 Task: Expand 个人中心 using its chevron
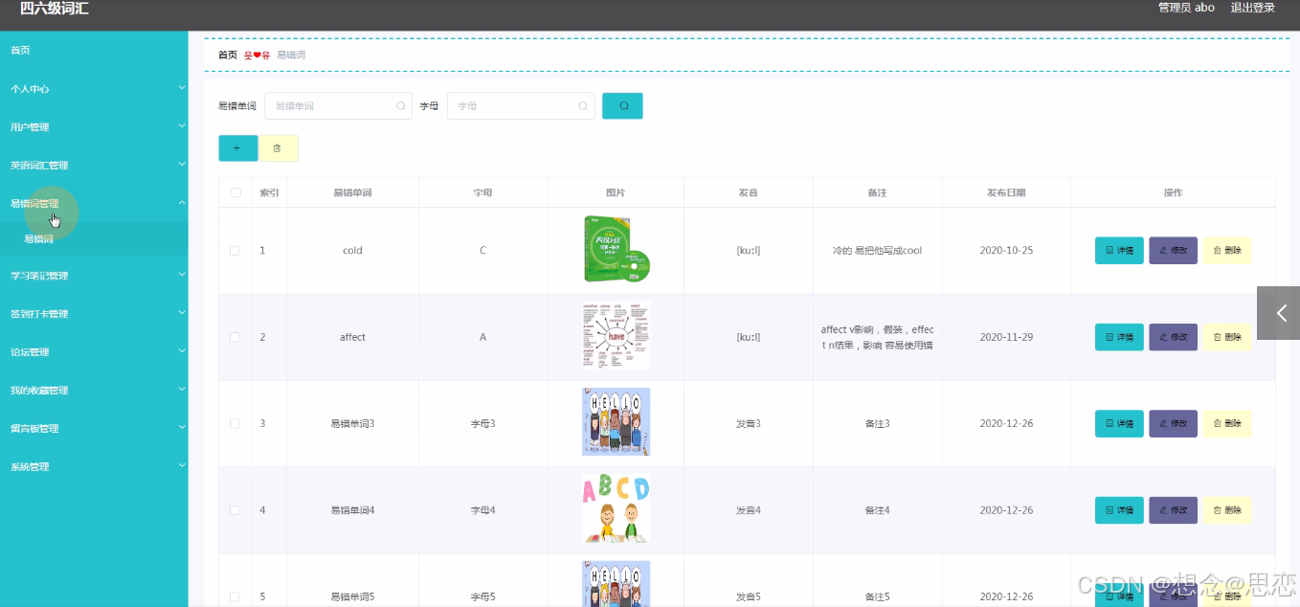pyautogui.click(x=182, y=88)
